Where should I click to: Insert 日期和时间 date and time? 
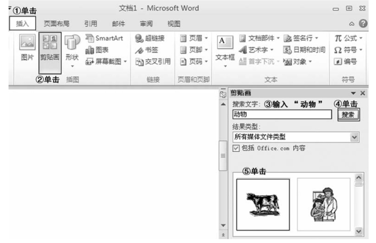point(304,50)
